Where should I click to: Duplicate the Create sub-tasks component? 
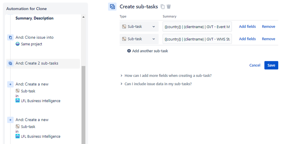(x=163, y=7)
